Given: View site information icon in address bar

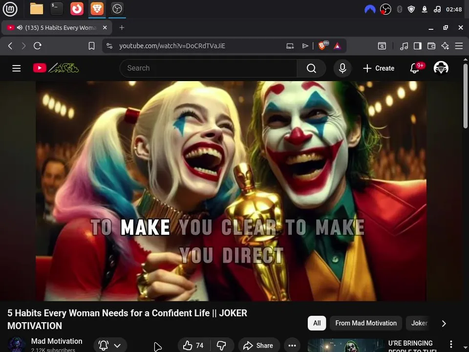Looking at the screenshot, I should [x=109, y=46].
